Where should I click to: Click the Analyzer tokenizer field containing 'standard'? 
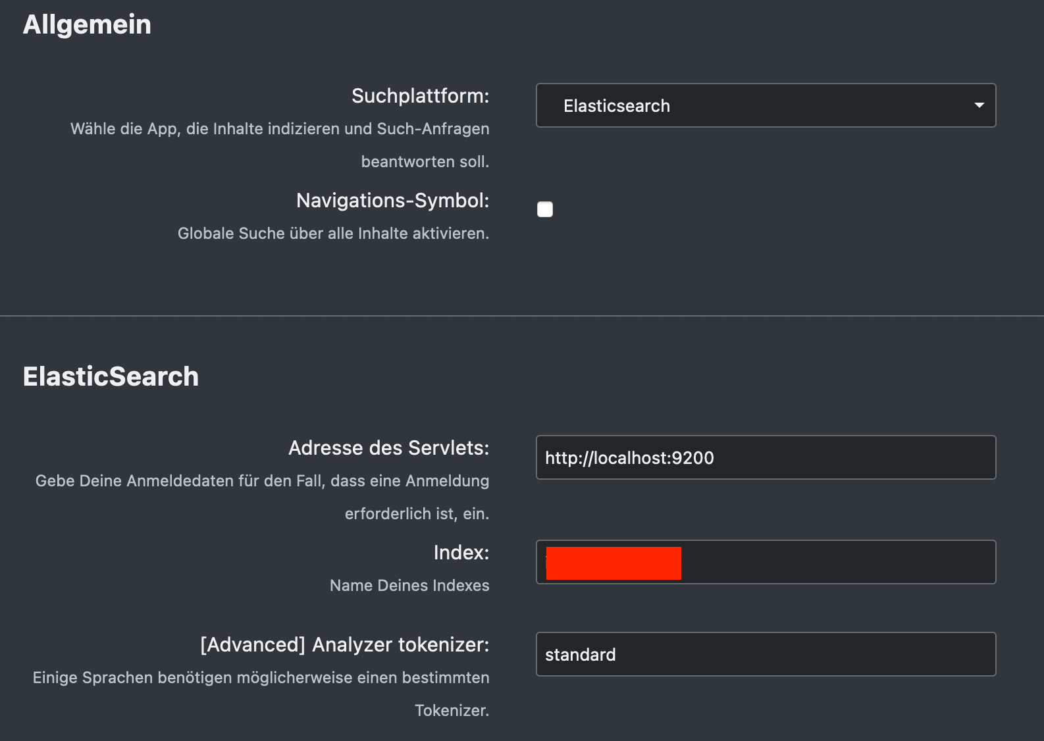765,654
